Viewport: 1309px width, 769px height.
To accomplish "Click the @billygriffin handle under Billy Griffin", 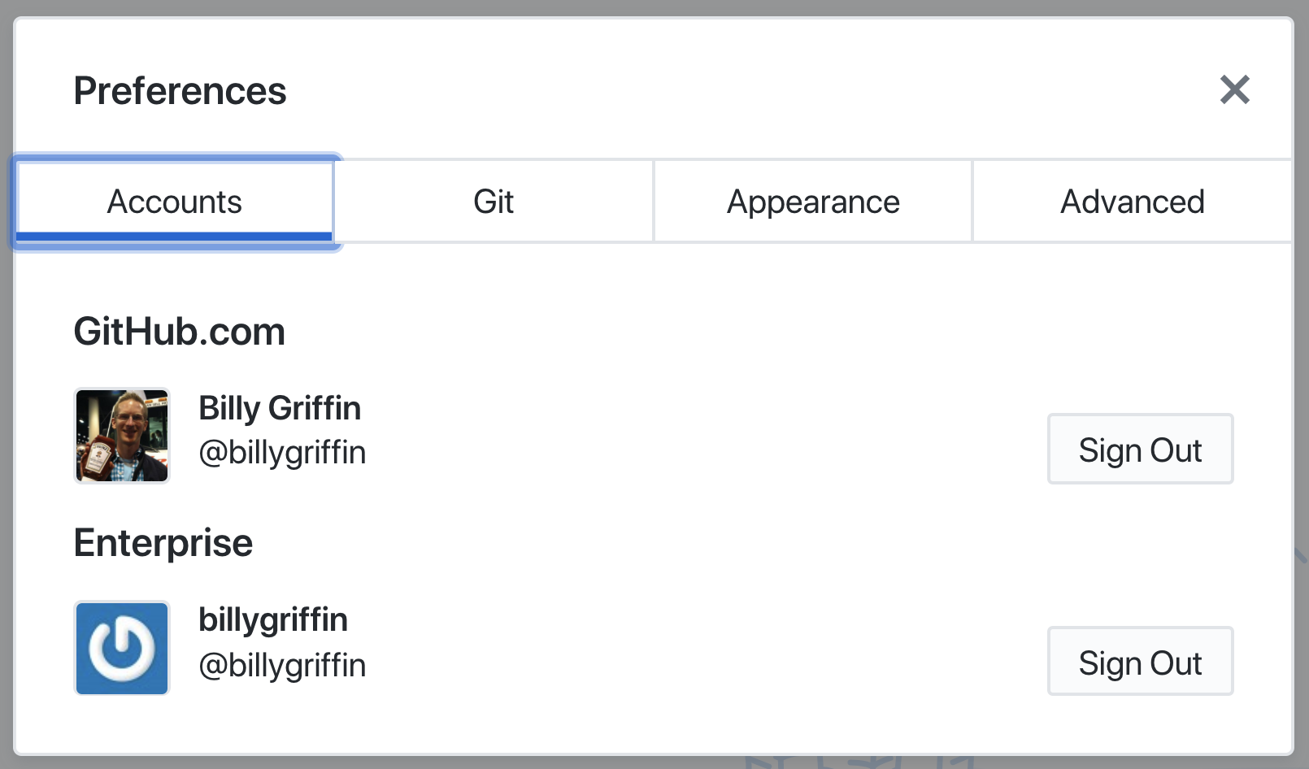I will pyautogui.click(x=283, y=453).
